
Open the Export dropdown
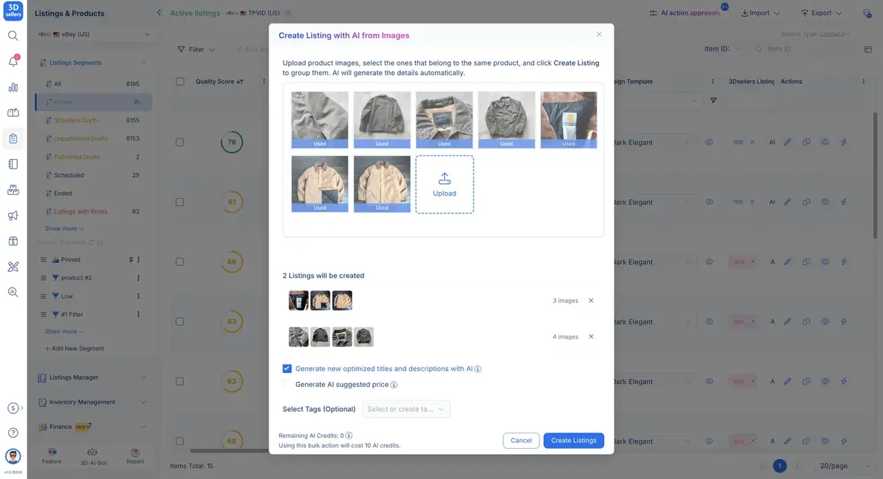821,13
